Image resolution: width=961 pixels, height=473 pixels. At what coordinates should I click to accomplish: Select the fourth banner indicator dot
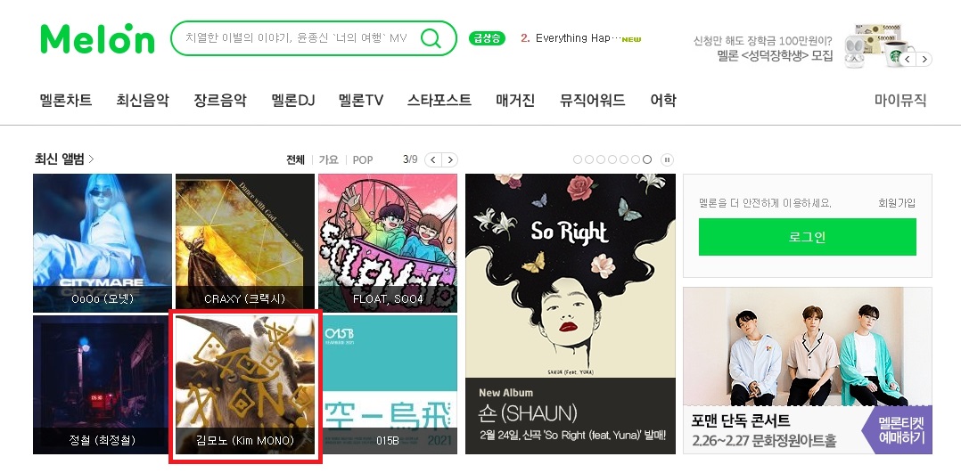tap(612, 160)
